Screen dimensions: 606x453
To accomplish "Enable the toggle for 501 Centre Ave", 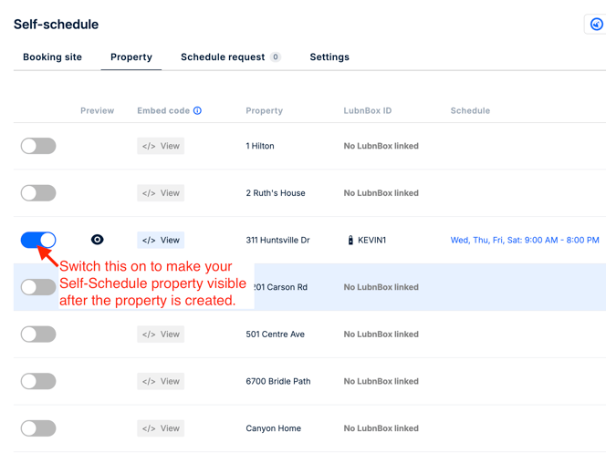I will click(38, 335).
